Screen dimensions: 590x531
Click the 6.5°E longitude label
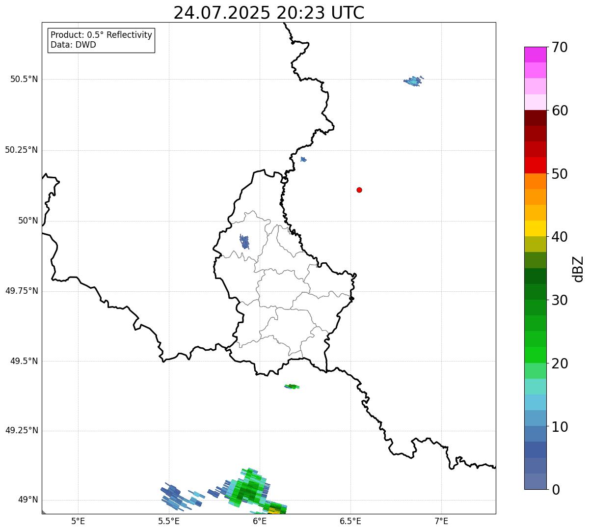[x=350, y=521]
